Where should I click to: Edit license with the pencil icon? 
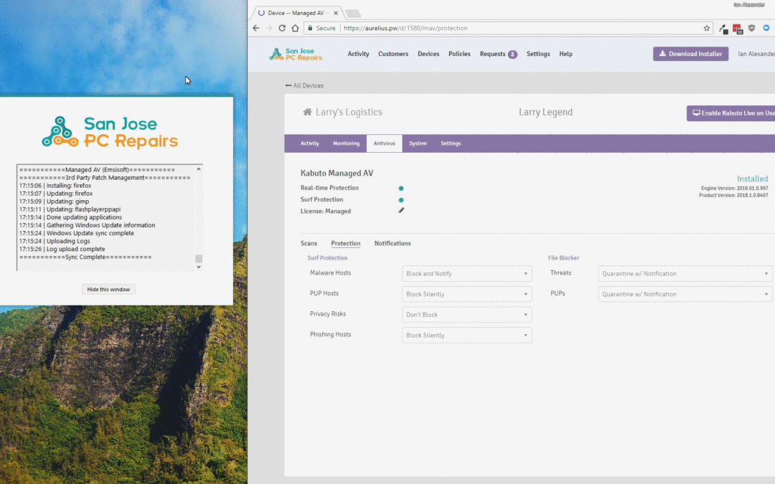401,210
